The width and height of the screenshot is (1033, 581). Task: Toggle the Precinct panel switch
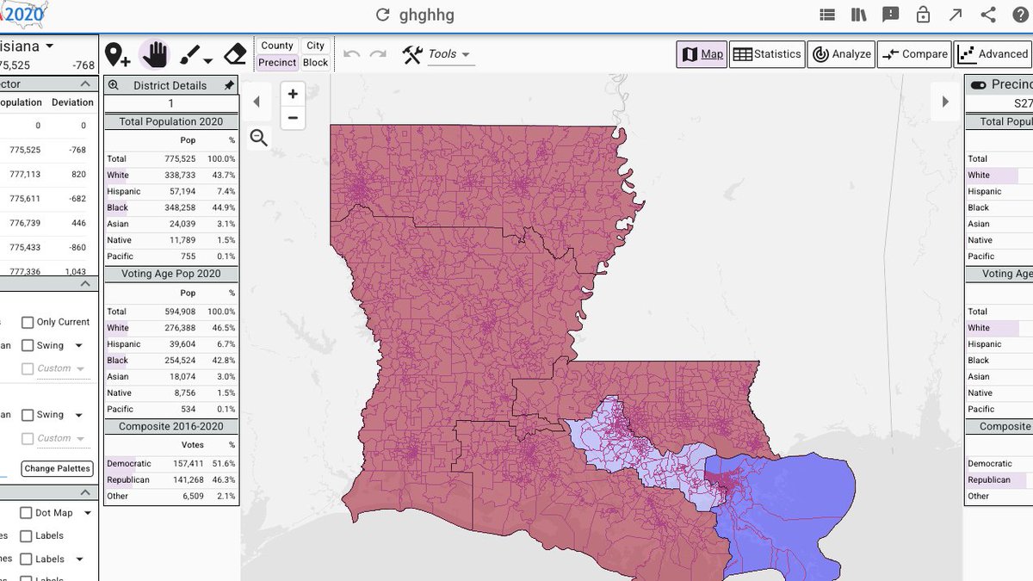coord(978,84)
